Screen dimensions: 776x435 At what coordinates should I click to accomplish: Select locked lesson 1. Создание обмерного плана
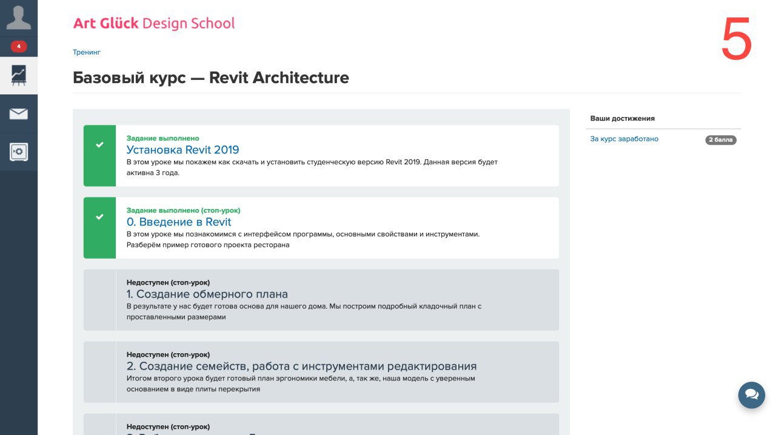207,294
